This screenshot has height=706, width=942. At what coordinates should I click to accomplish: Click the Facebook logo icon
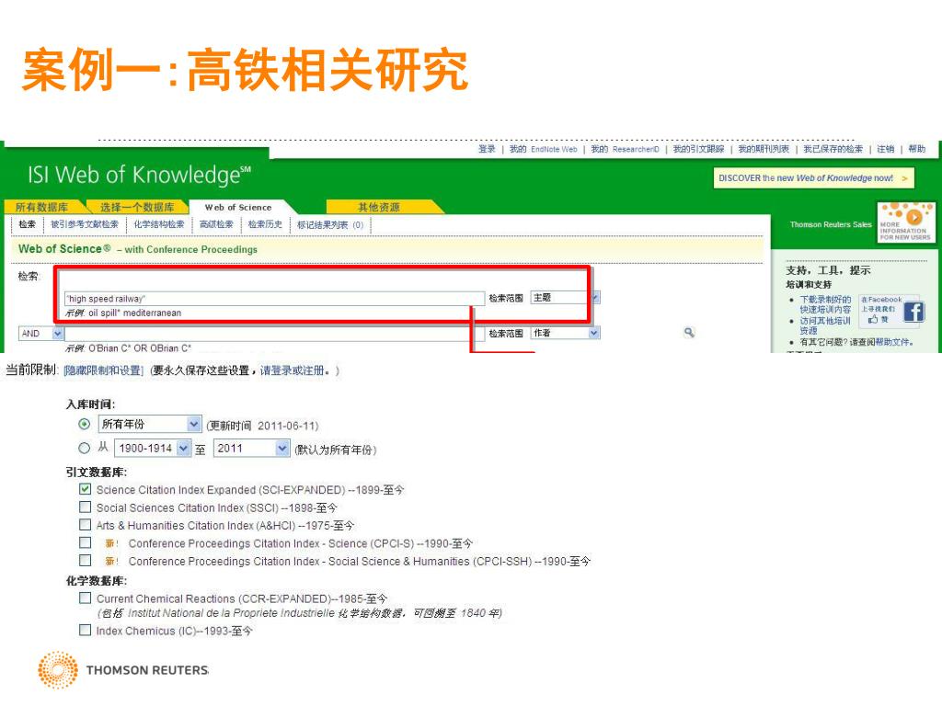[913, 312]
